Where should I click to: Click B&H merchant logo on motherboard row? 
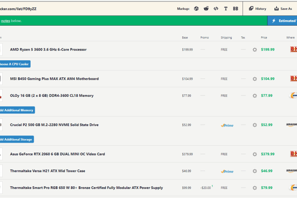[293, 78]
